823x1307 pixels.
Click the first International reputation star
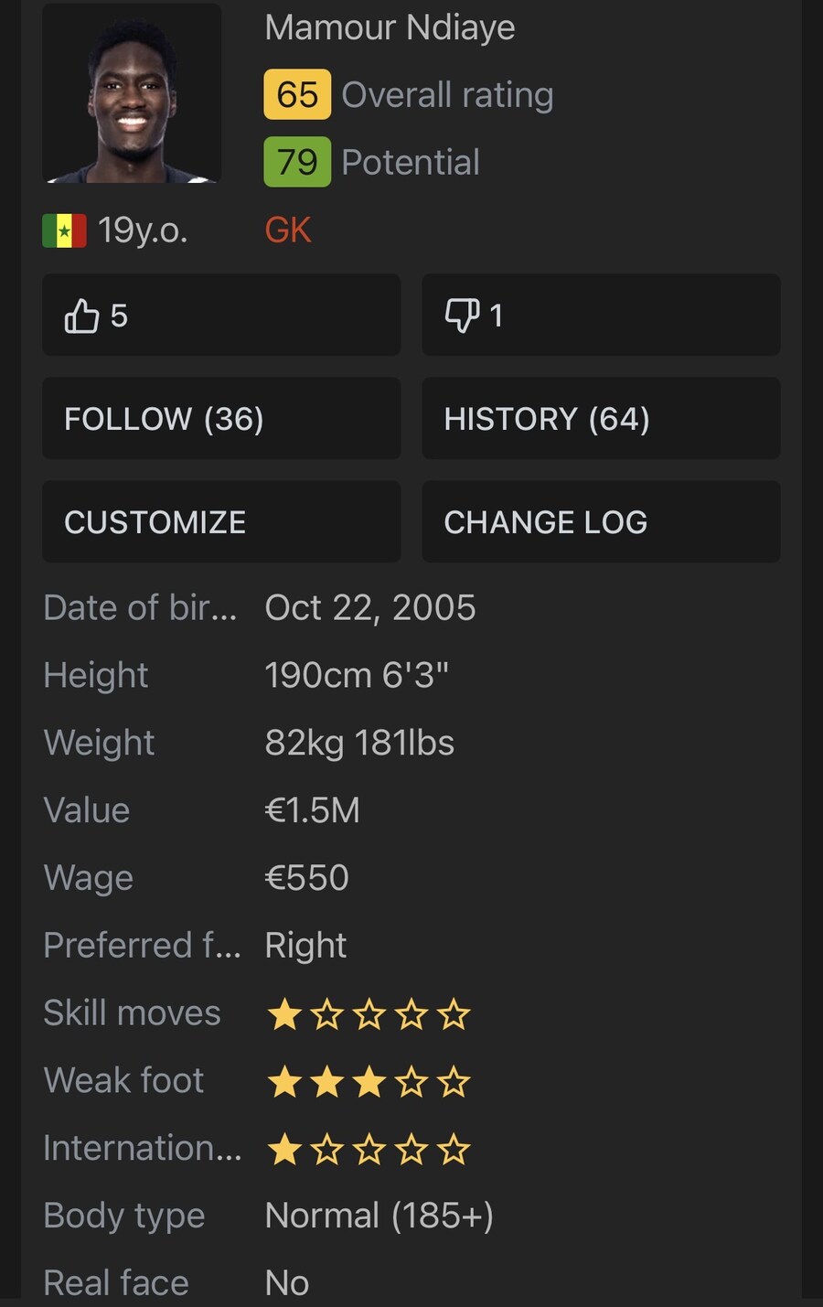(x=284, y=1150)
